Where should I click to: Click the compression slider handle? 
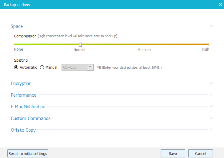tap(80, 45)
